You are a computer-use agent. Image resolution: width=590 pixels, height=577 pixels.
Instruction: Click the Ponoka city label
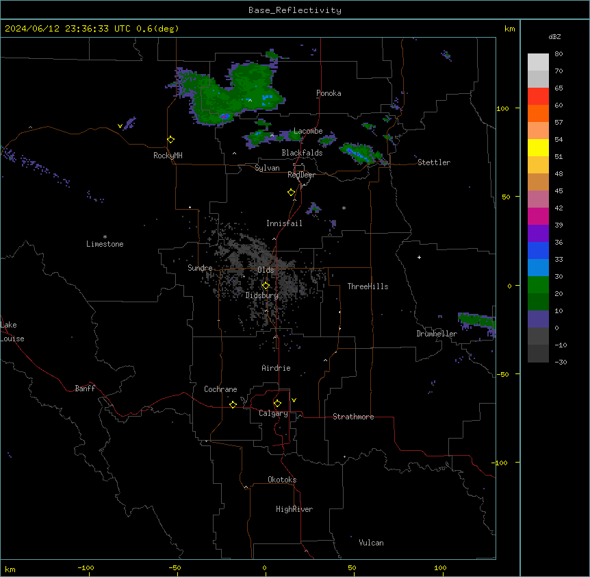pyautogui.click(x=329, y=93)
